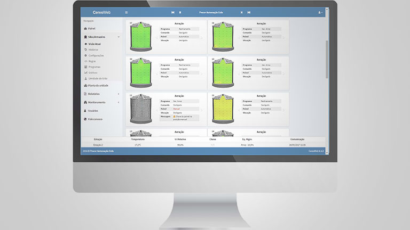The image size is (410, 230).
Task: Expand the Monitoramento menu section
Action: tap(119, 102)
